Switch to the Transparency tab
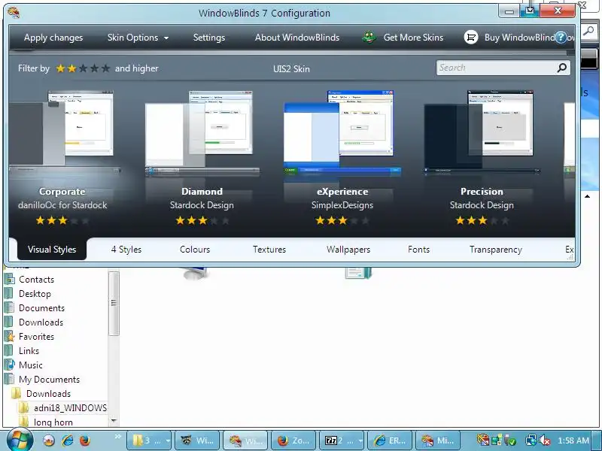 [496, 250]
